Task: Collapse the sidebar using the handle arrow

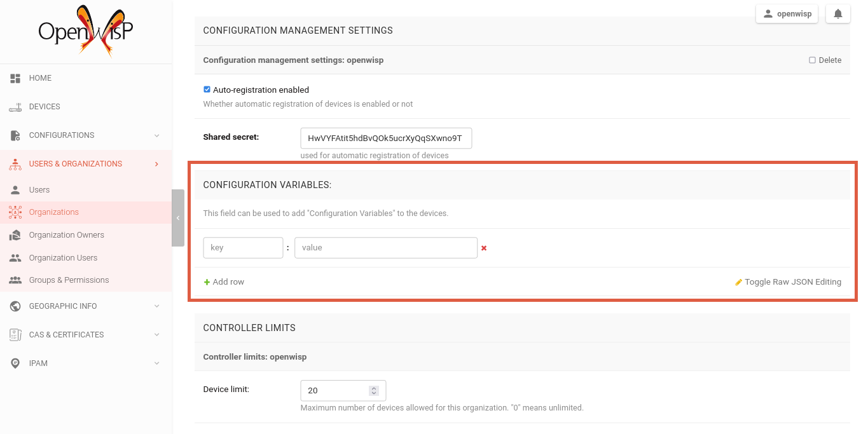Action: click(x=178, y=218)
